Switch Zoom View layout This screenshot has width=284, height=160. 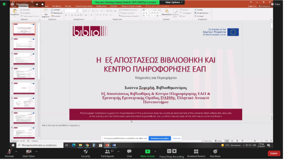pyautogui.click(x=276, y=4)
